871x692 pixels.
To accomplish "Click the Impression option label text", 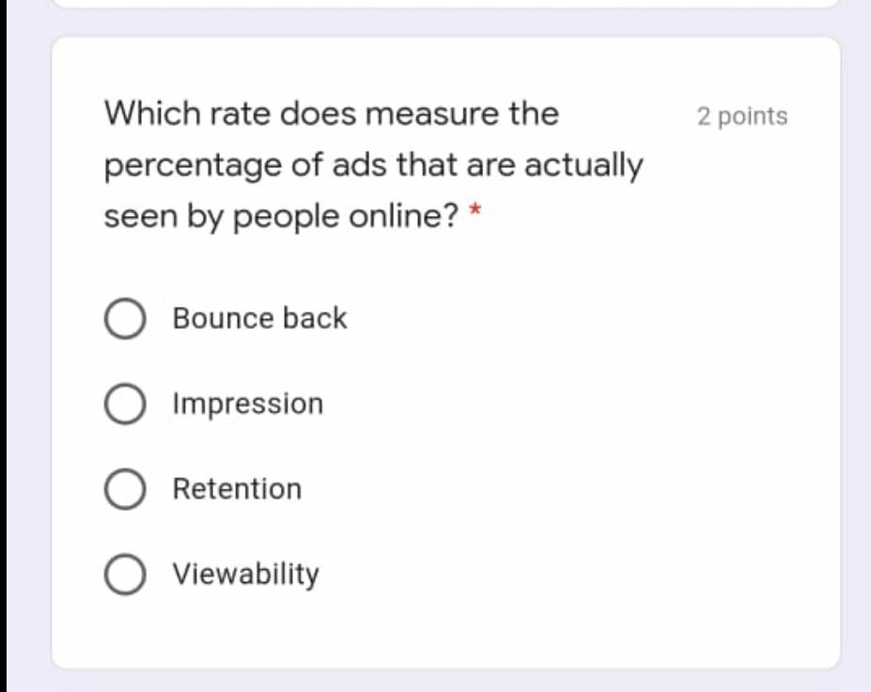I will click(246, 404).
